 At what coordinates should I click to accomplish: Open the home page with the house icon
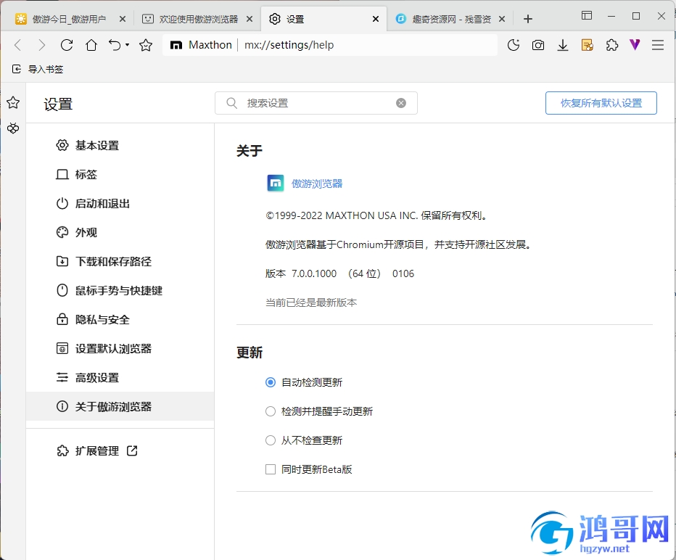[91, 45]
